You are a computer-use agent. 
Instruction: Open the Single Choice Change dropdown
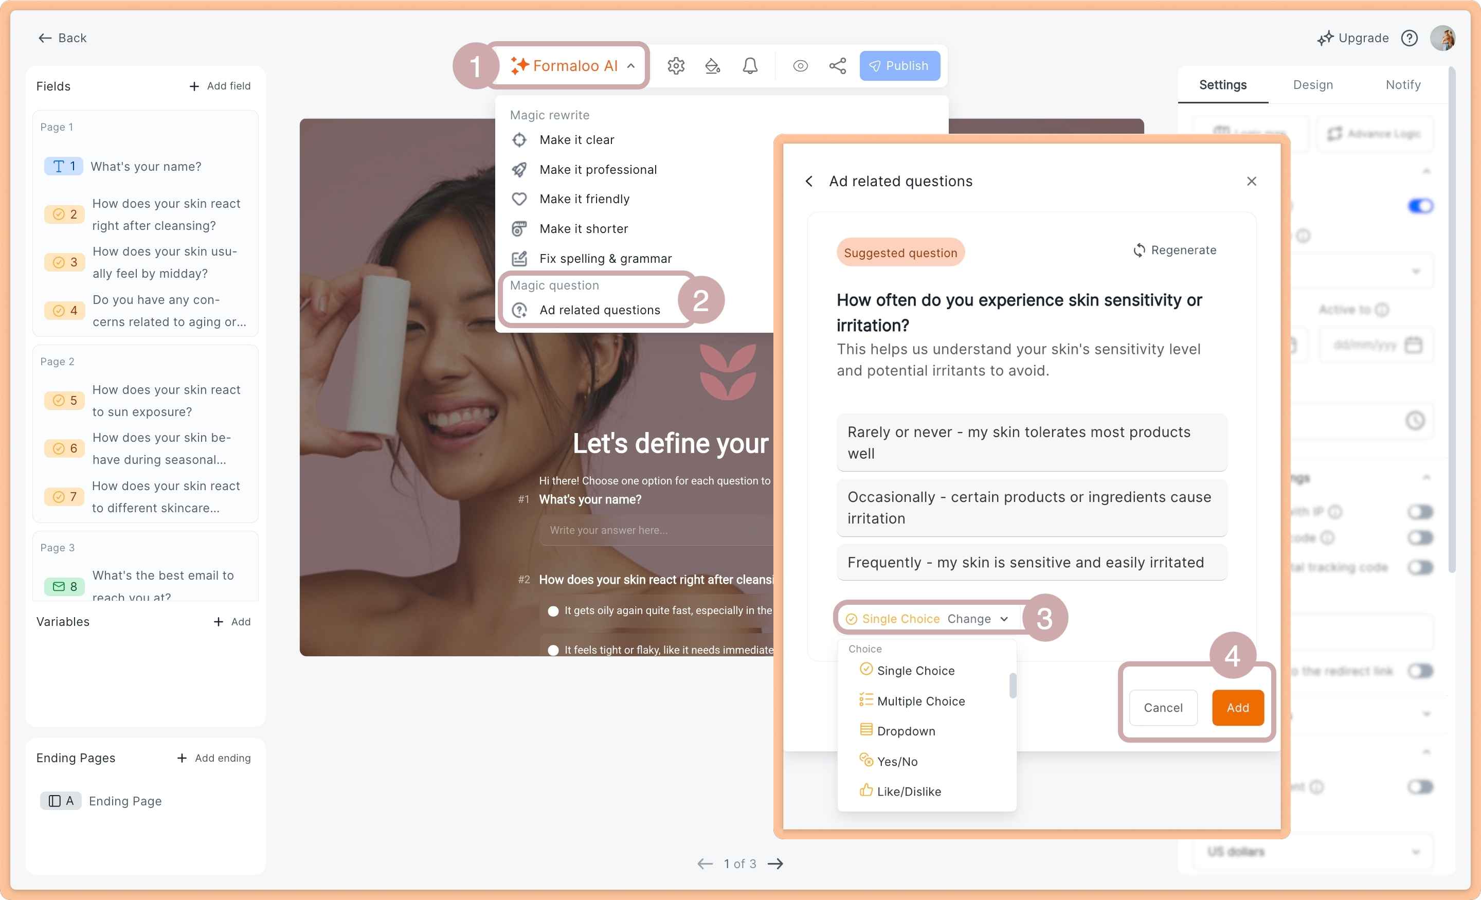click(x=929, y=619)
